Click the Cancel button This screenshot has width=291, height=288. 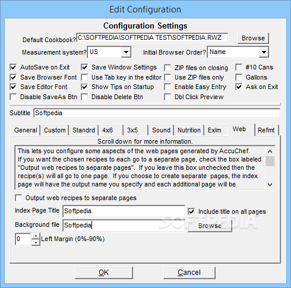(189, 273)
